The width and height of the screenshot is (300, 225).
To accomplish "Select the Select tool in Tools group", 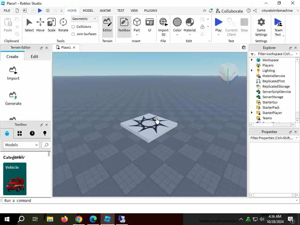I will coord(29,25).
